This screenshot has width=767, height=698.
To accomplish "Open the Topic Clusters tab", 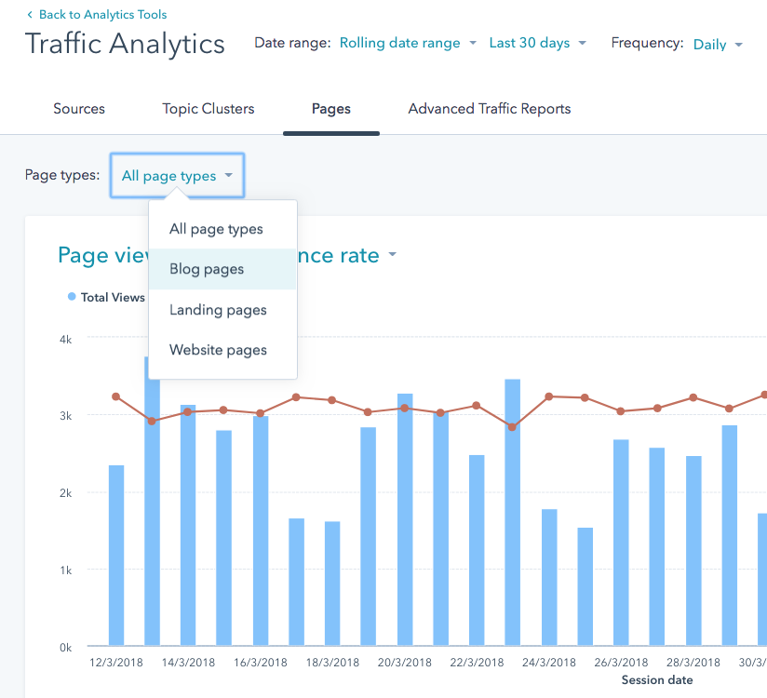I will tap(208, 109).
